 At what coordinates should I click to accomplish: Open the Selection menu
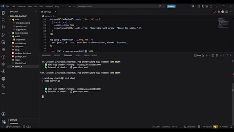tap(21, 7)
